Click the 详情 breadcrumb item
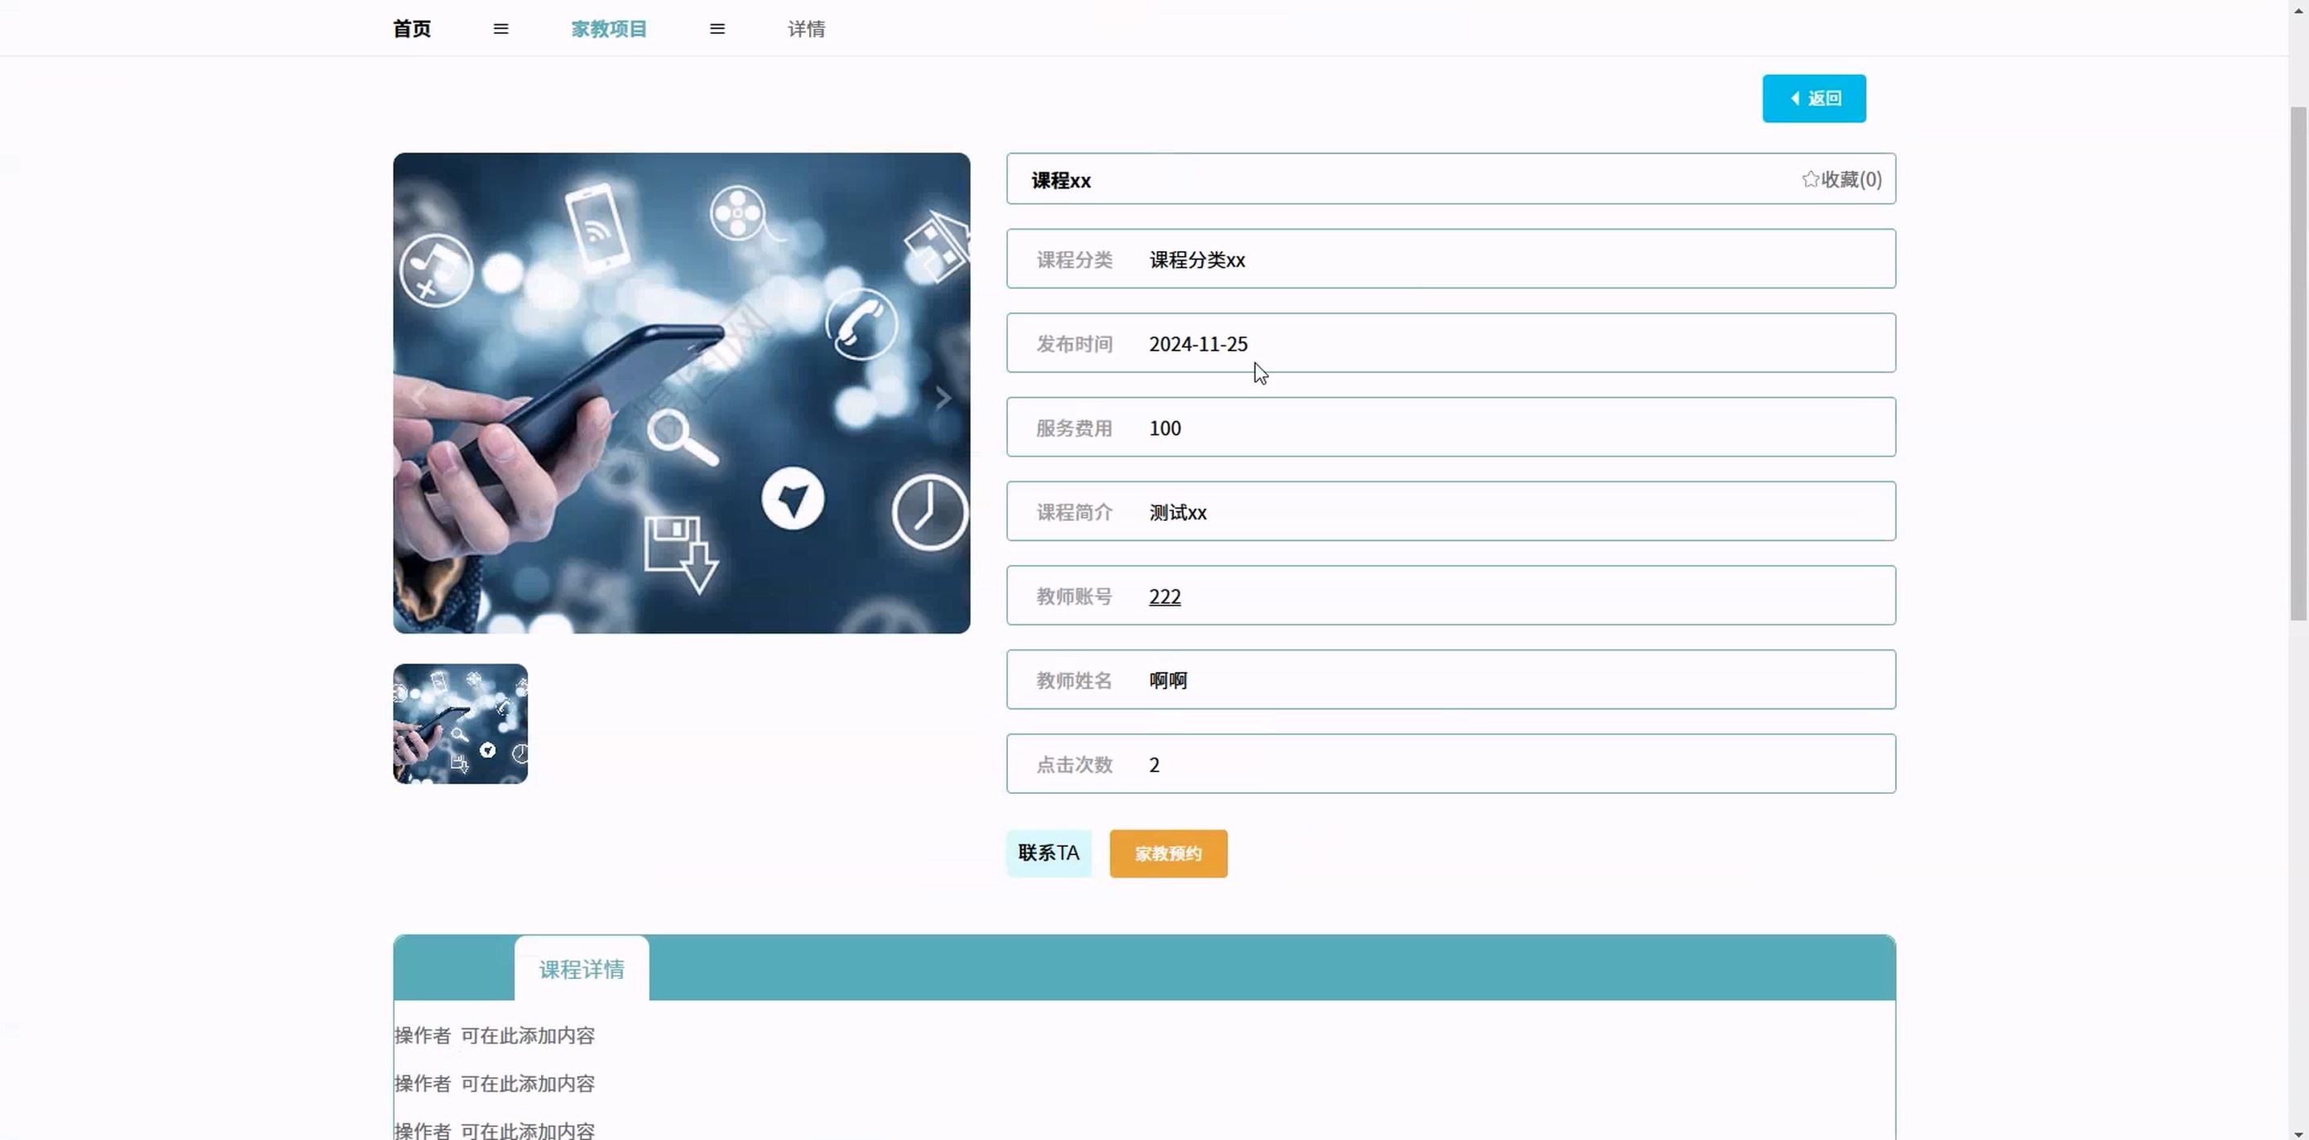Image resolution: width=2309 pixels, height=1140 pixels. pos(806,29)
